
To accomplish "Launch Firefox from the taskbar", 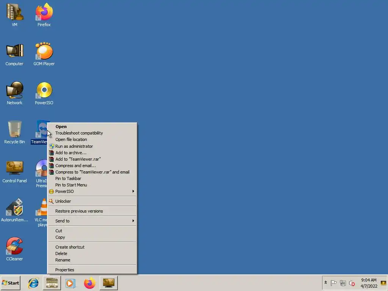I will [89, 283].
